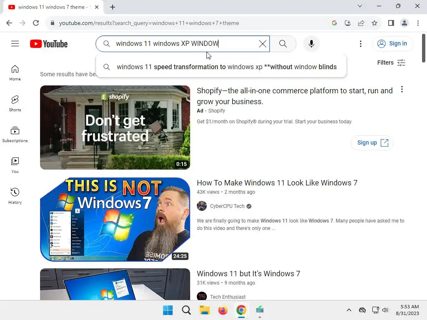Open the Shopify ad options menu

tap(402, 90)
